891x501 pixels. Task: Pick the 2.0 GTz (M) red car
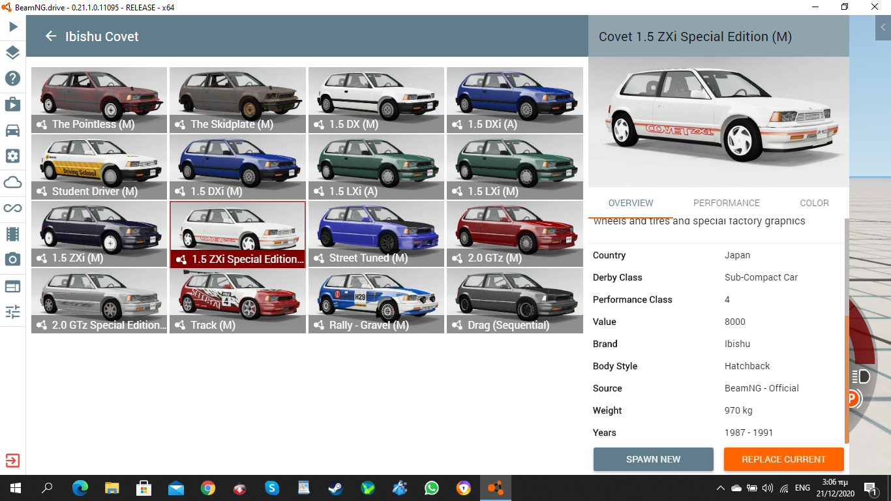pyautogui.click(x=515, y=234)
